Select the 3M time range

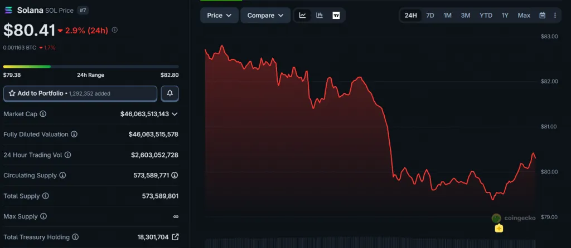pyautogui.click(x=466, y=15)
